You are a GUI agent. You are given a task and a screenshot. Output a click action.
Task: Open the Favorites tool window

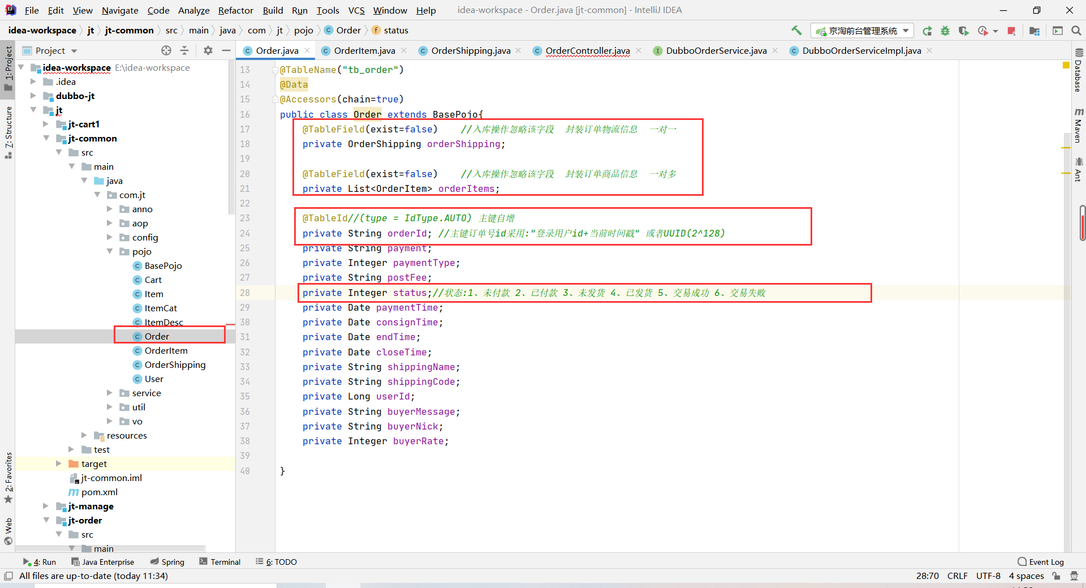(x=8, y=478)
